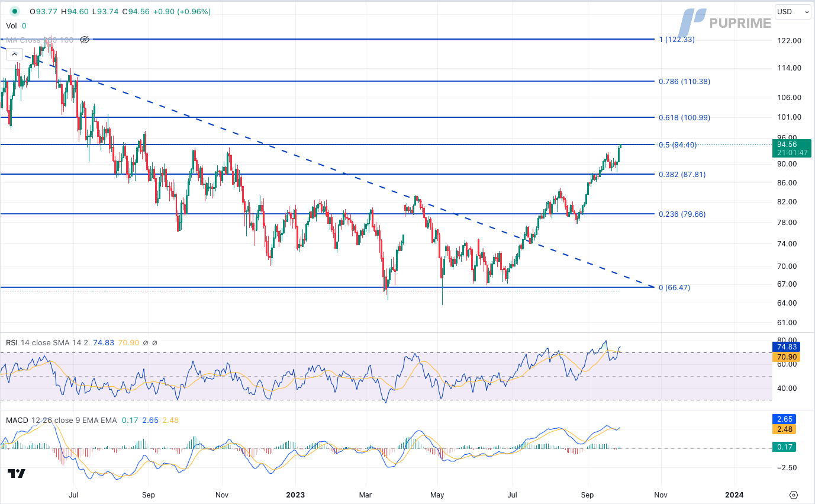
Task: Click the 114.00 price axis label
Action: tap(789, 68)
